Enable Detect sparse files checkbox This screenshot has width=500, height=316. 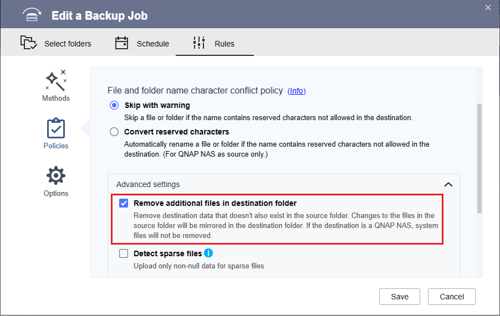[124, 254]
